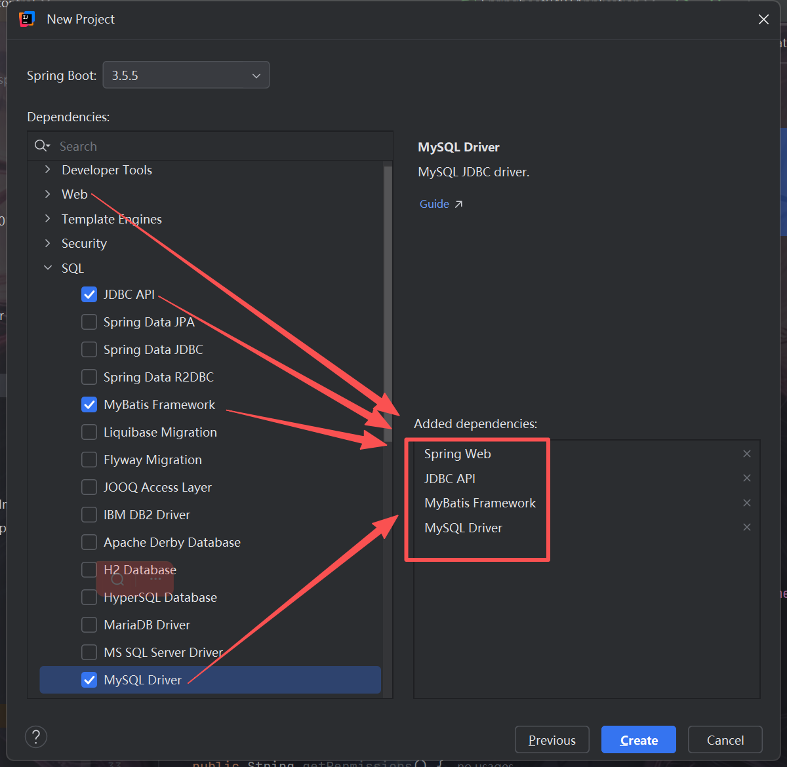Select the MariaDB Driver row label
This screenshot has width=787, height=767.
pyautogui.click(x=147, y=625)
